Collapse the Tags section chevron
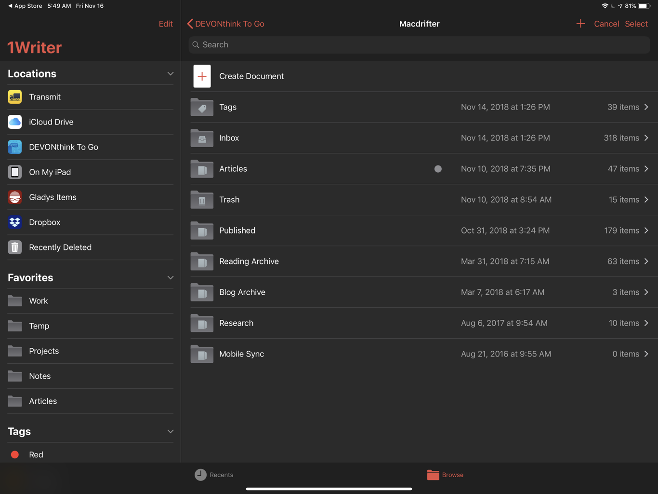The image size is (658, 494). point(170,432)
